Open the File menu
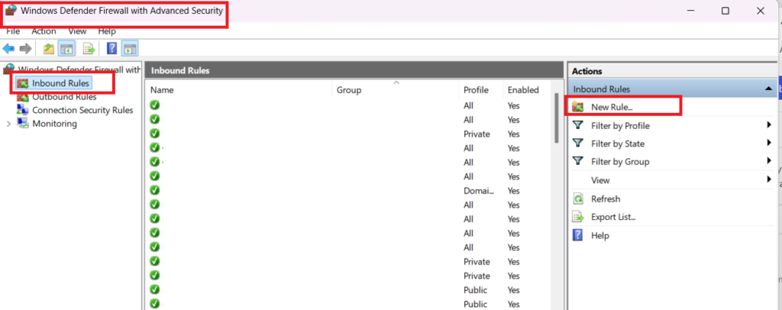The height and width of the screenshot is (310, 782). tap(13, 31)
